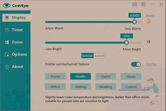The image size is (166, 111).
Task: Reset the color temperature
Action: pyautogui.click(x=150, y=15)
